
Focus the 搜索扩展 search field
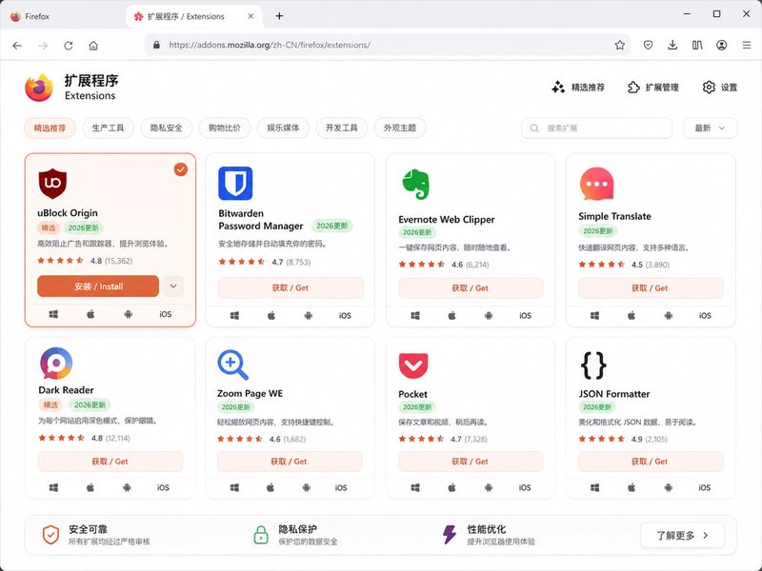click(597, 128)
